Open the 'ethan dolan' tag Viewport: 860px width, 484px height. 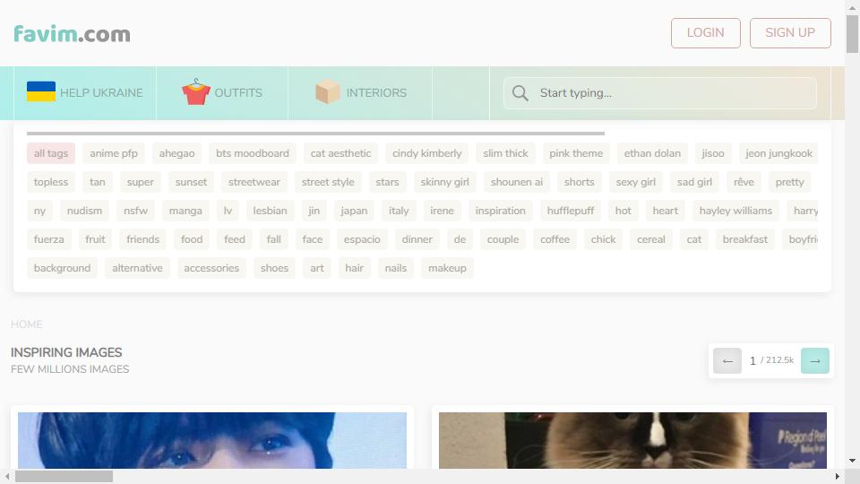pos(652,153)
